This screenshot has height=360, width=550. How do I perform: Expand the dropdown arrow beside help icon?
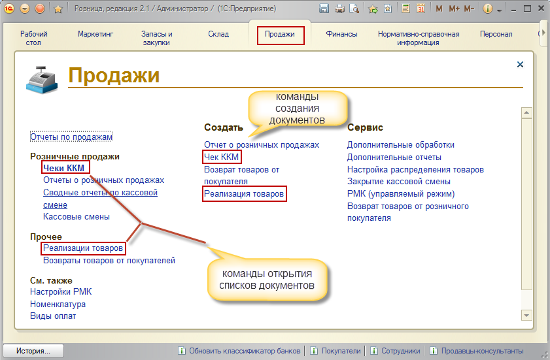tap(500, 10)
